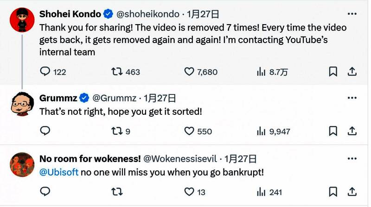Like Grummz's reply with 550 likes

point(189,131)
